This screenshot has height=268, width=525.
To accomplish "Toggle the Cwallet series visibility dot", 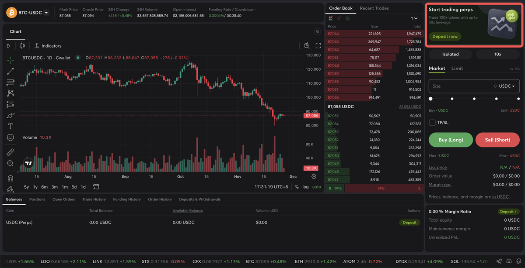I will [x=78, y=58].
